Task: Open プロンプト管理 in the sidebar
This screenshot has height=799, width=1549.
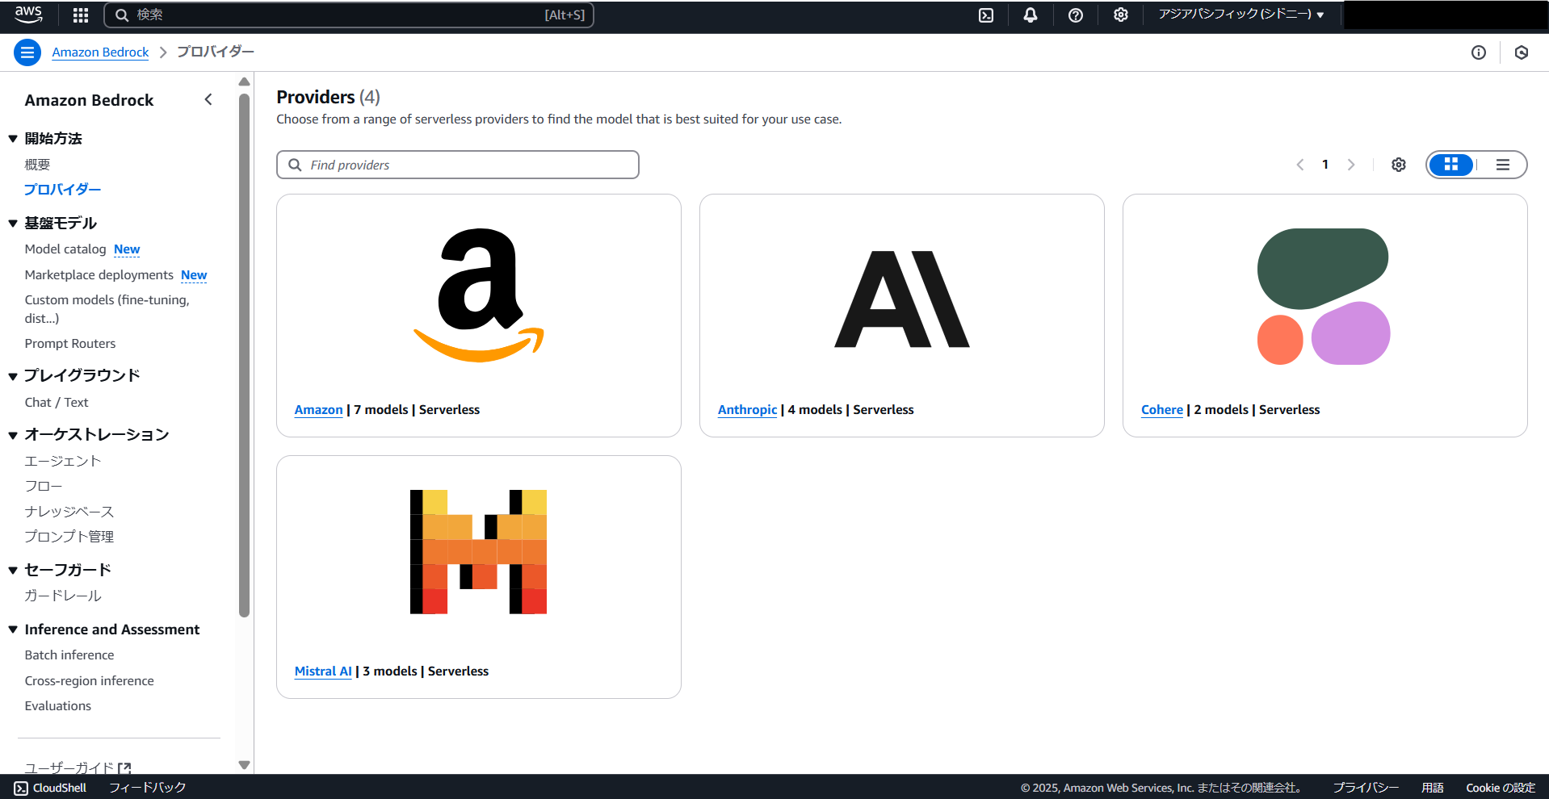Action: tap(69, 537)
